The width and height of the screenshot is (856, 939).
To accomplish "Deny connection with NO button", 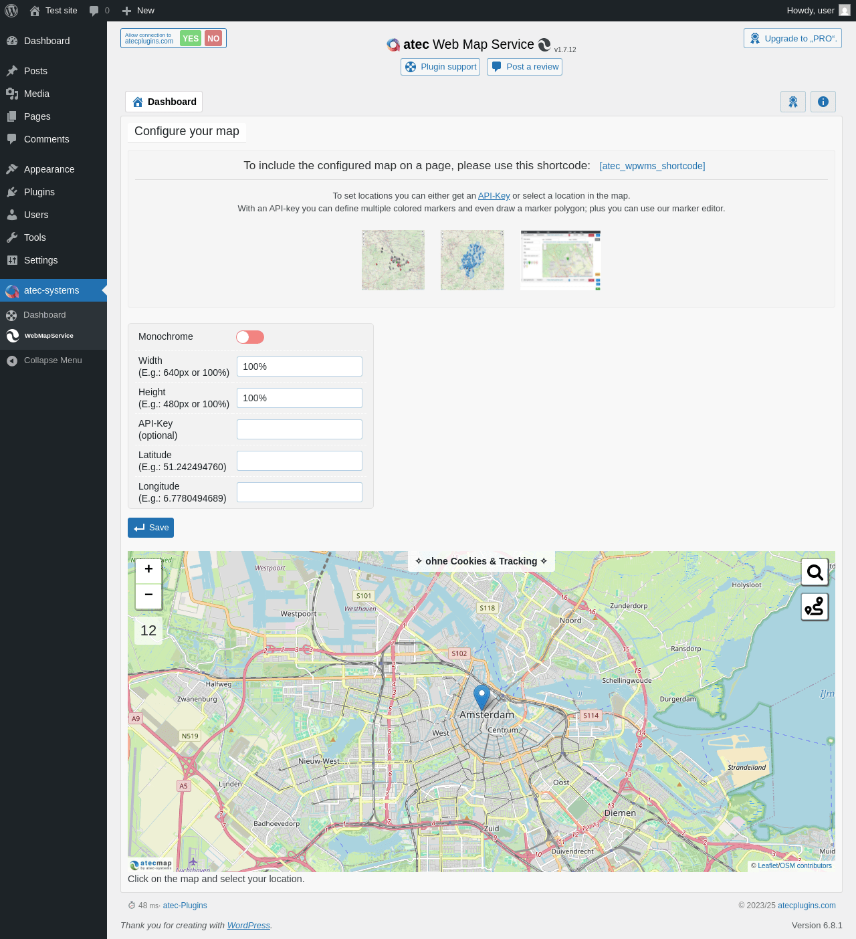I will (x=213, y=38).
